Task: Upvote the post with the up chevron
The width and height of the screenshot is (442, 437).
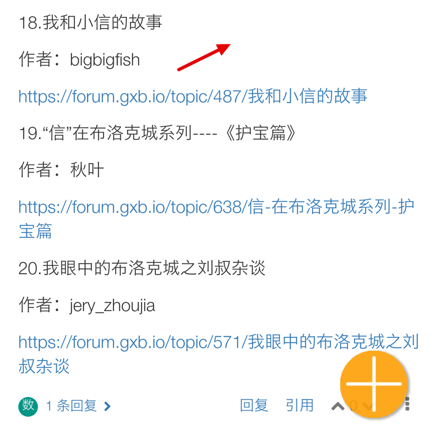Action: 337,406
